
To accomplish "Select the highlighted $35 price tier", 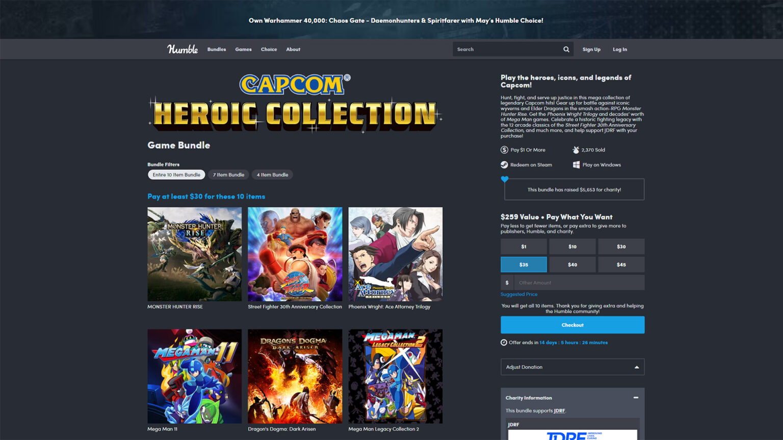I will pos(524,264).
